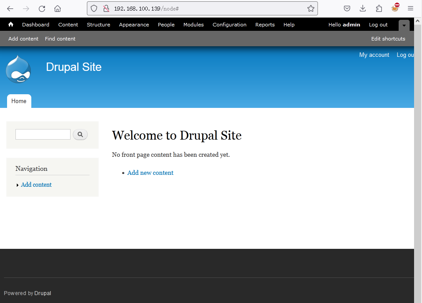Open the Help admin menu
The height and width of the screenshot is (303, 422).
click(289, 25)
